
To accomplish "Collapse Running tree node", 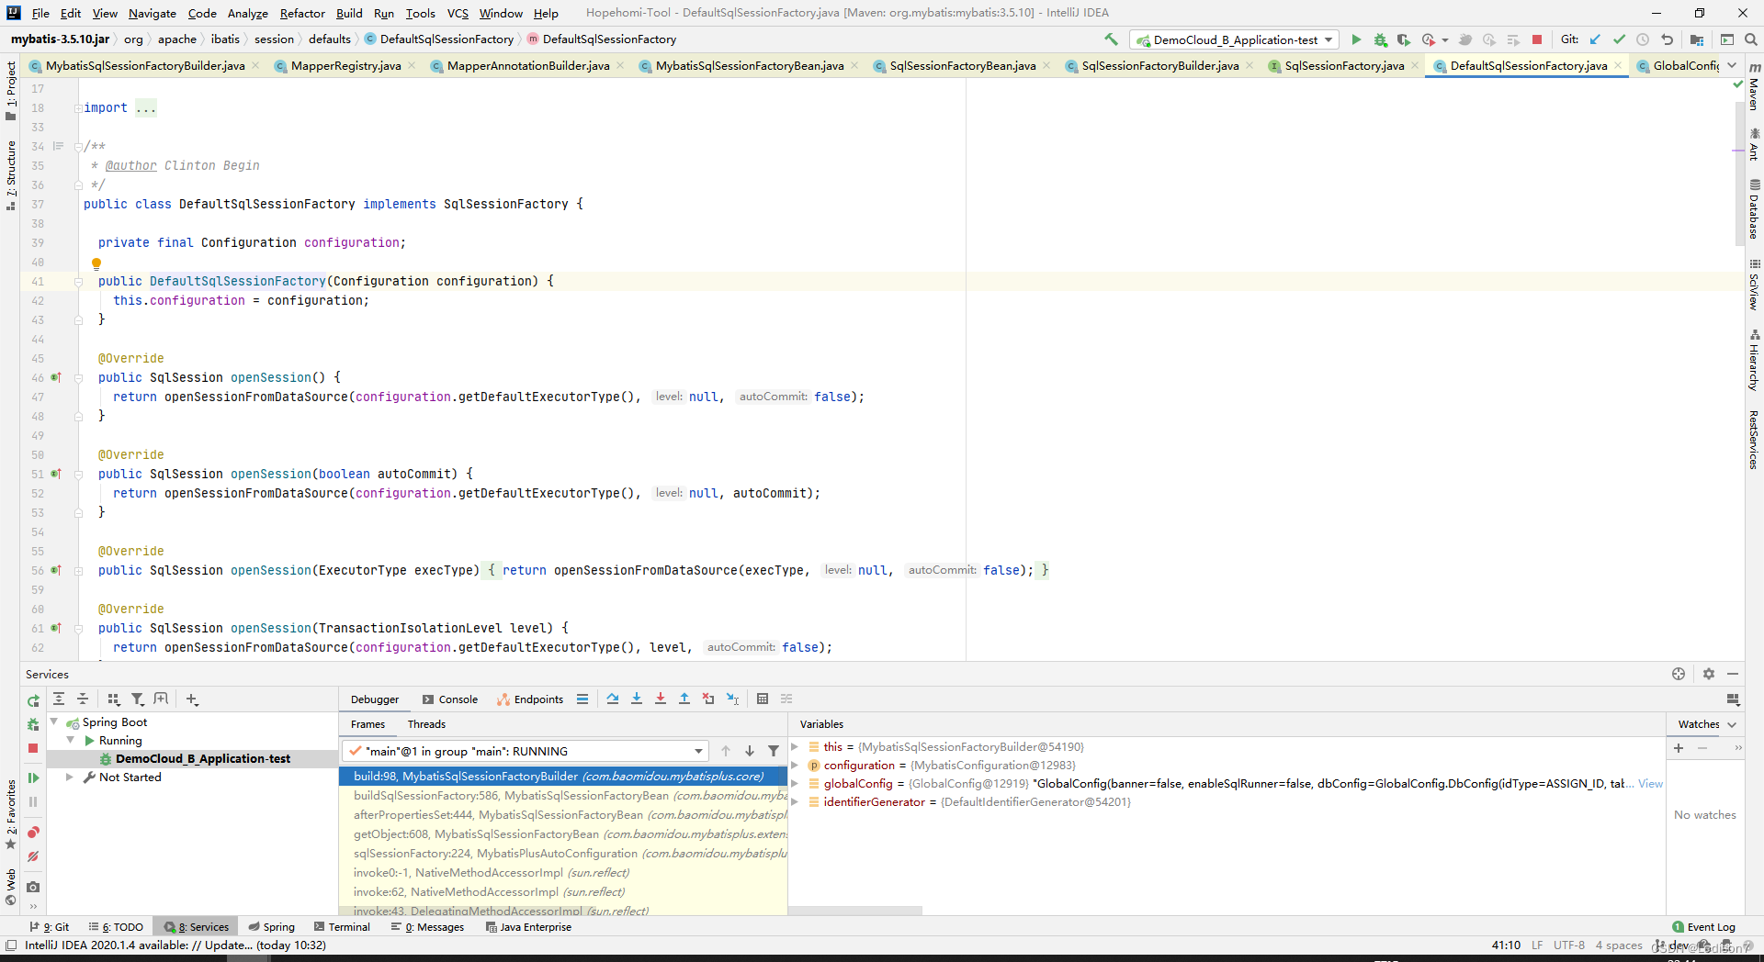I will [x=71, y=741].
